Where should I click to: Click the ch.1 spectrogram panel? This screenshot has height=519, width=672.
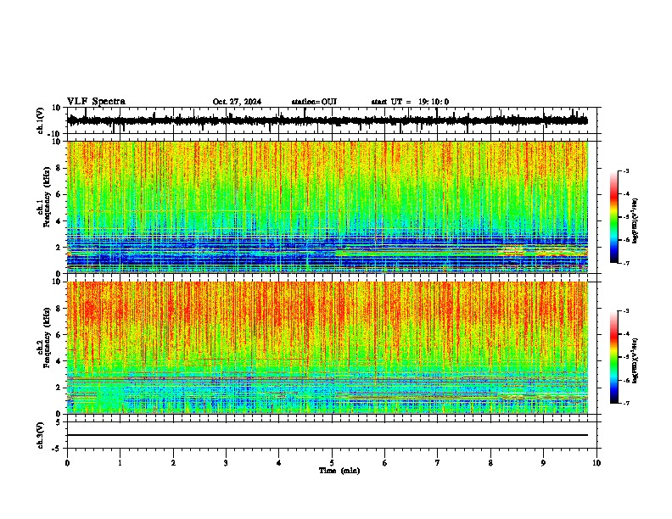click(x=328, y=207)
